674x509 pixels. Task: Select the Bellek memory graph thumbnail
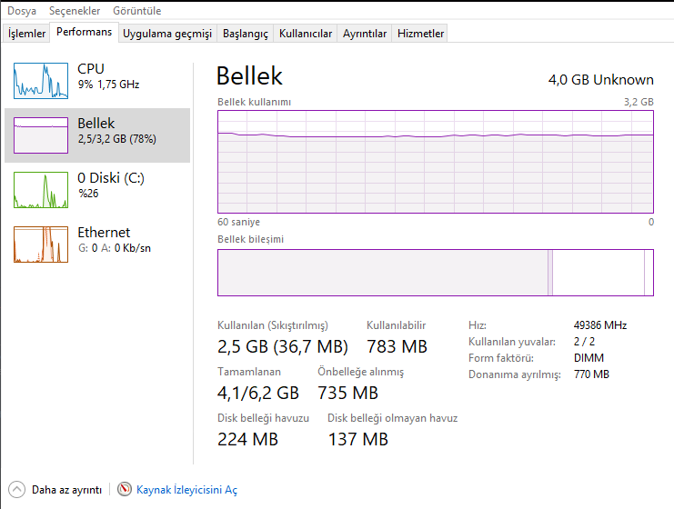41,135
